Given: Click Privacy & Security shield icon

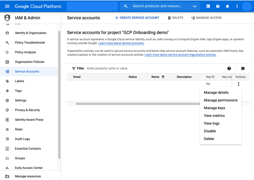Looking at the screenshot, I should tap(7, 110).
